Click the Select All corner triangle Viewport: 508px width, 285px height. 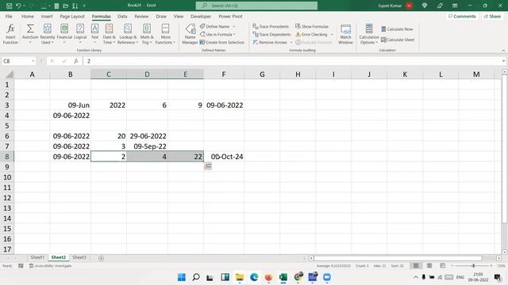9,74
